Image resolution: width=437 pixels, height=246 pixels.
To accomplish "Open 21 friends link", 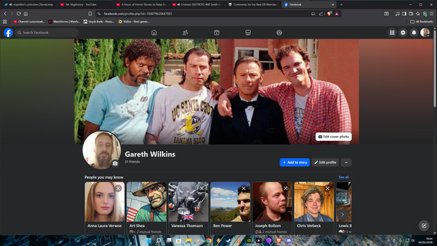I will point(132,162).
